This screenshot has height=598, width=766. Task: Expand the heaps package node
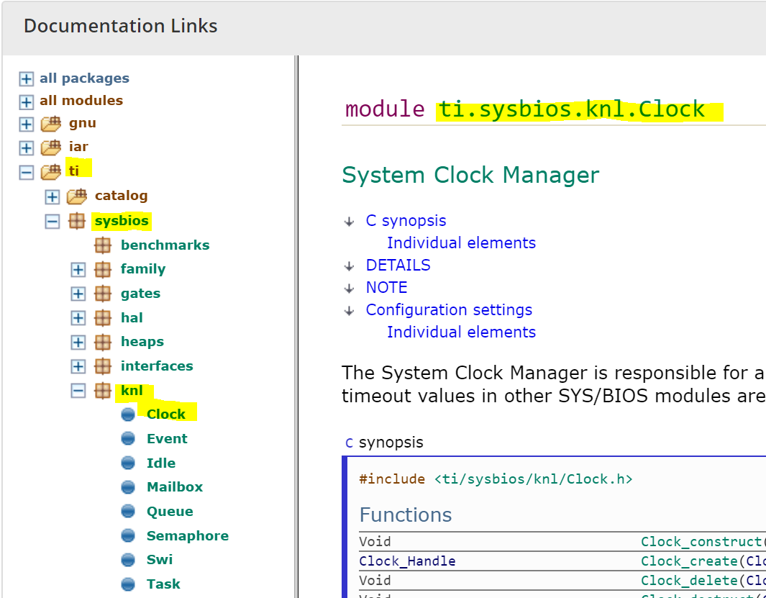click(x=78, y=343)
